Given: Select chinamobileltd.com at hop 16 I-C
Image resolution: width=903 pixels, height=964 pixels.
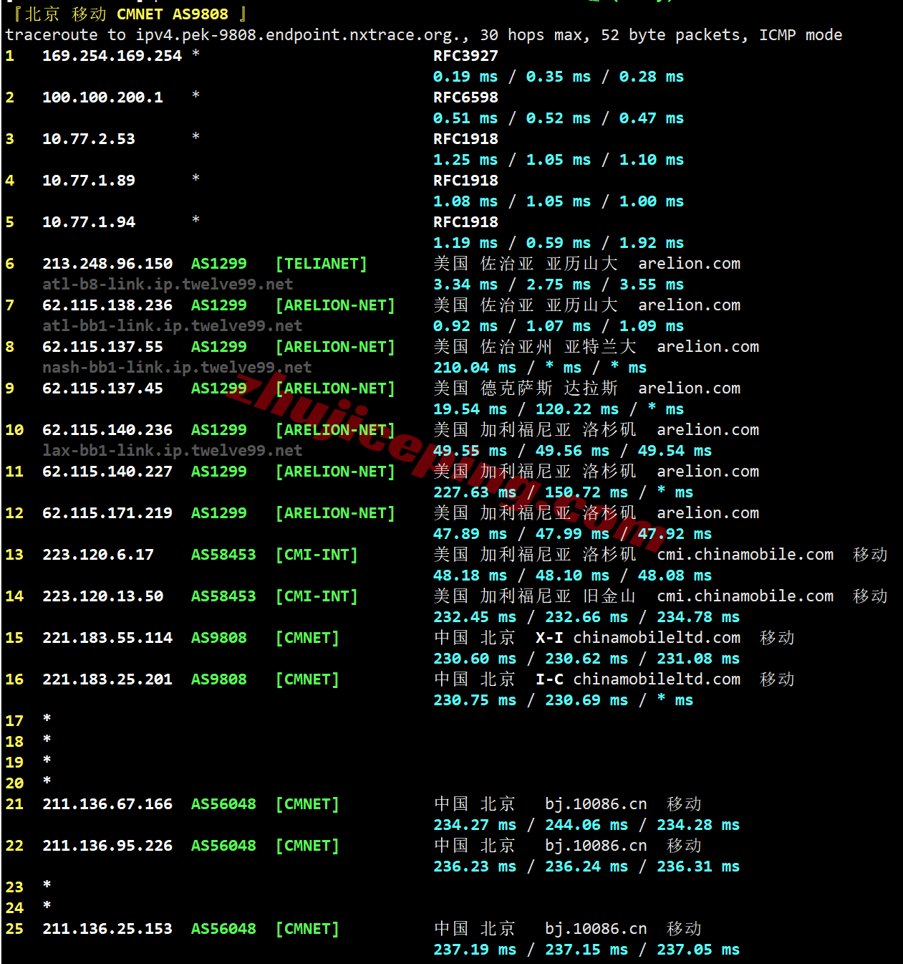Looking at the screenshot, I should point(657,679).
